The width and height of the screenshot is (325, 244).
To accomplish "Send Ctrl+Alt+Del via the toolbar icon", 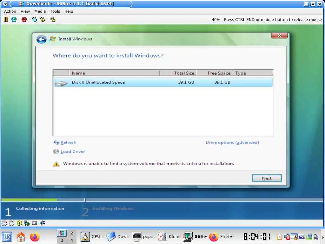I will (x=34, y=19).
